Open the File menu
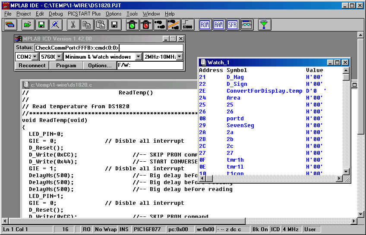Screen dimensions: 366x235 [x=8, y=14]
